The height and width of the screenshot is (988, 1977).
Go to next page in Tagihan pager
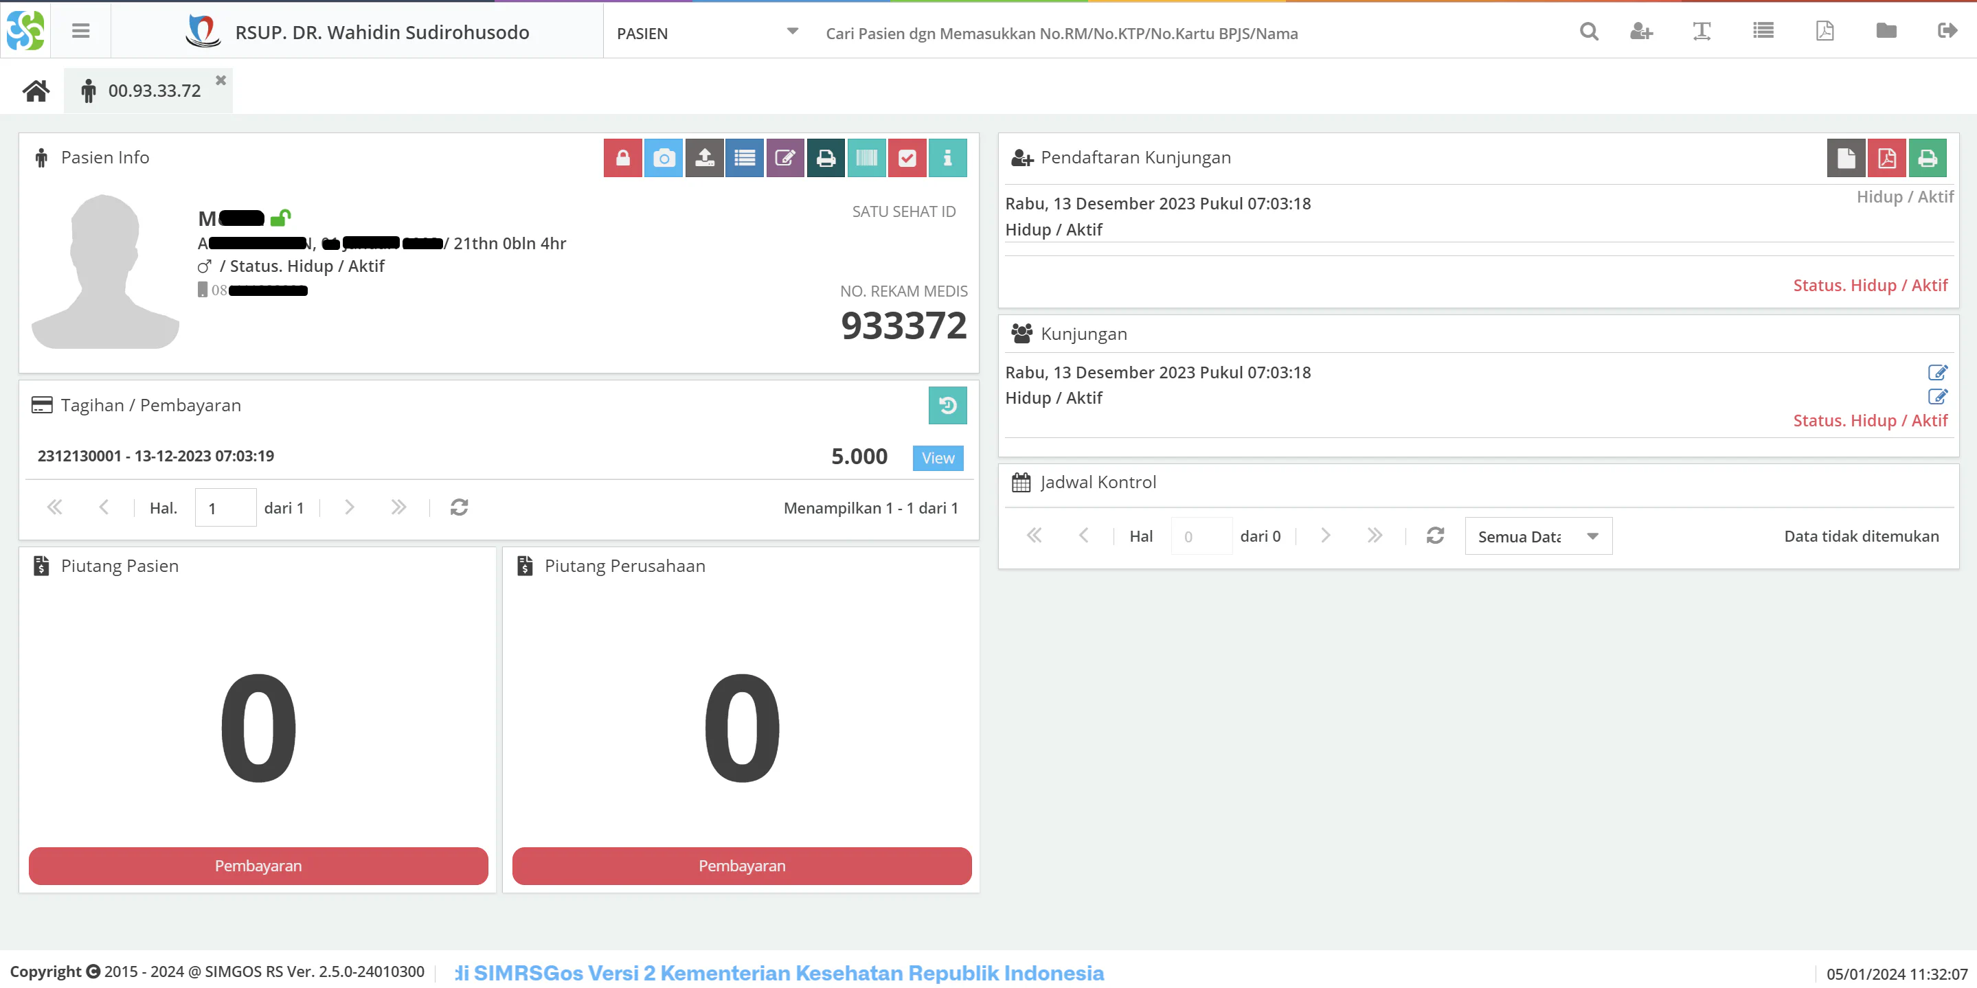pyautogui.click(x=349, y=507)
